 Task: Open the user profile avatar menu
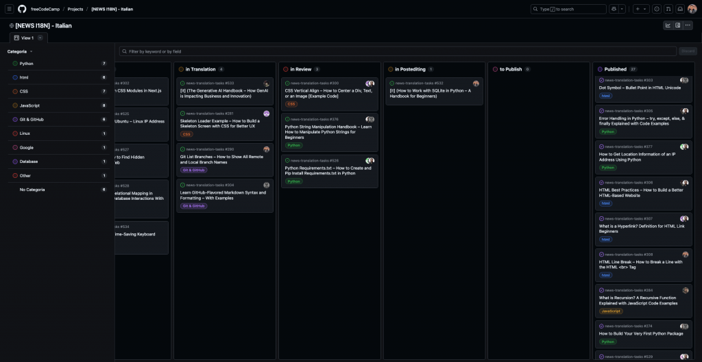(692, 9)
